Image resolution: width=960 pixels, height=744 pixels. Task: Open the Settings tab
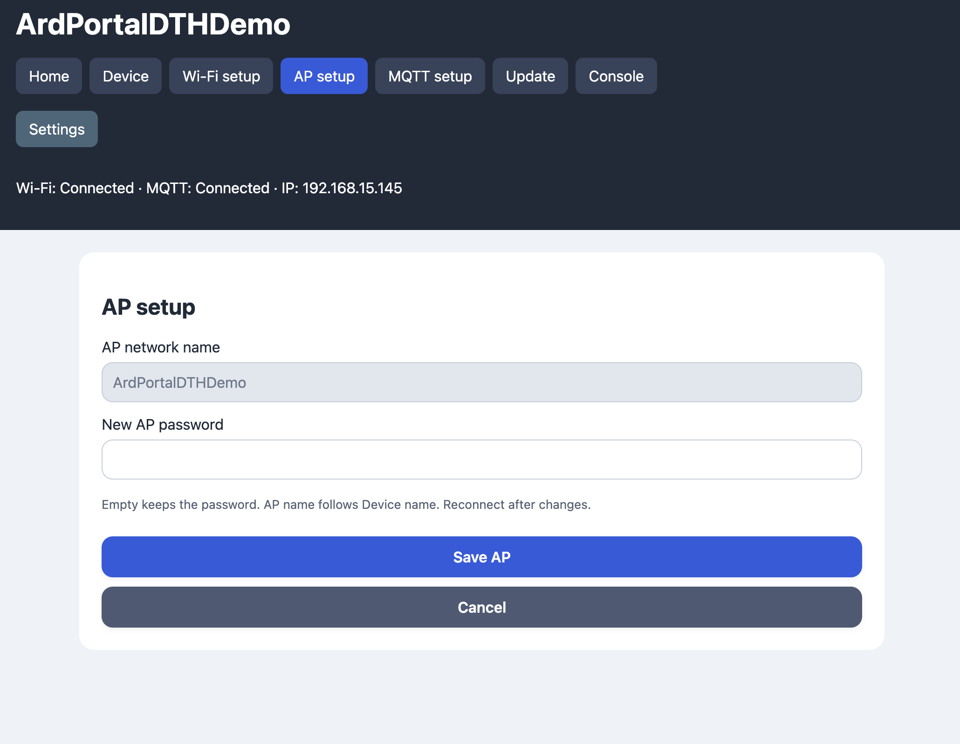tap(57, 129)
